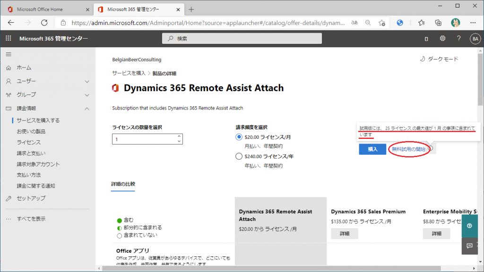Click 詳細 under Enterprise Mobility
Image resolution: width=484 pixels, height=272 pixels.
tap(436, 233)
